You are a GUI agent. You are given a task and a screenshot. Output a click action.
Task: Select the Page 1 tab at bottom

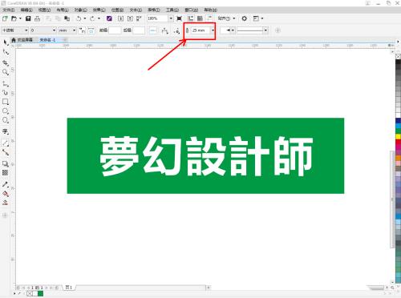(x=69, y=288)
